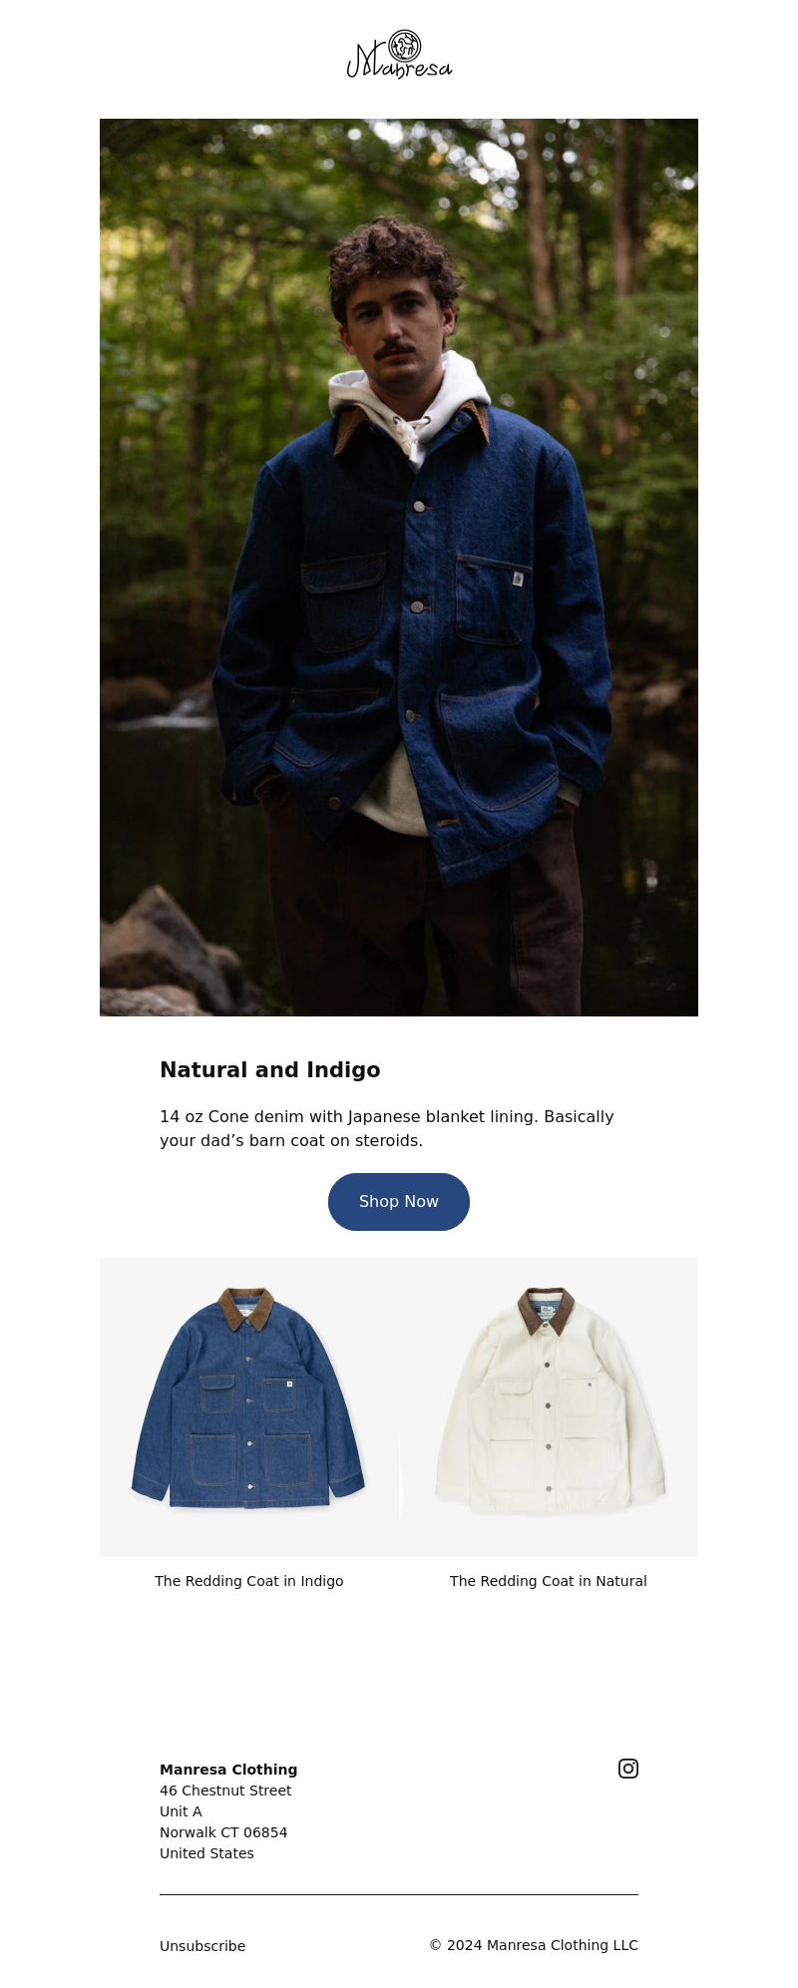This screenshot has width=798, height=1988.
Task: Click the United States address line
Action: (x=206, y=1853)
